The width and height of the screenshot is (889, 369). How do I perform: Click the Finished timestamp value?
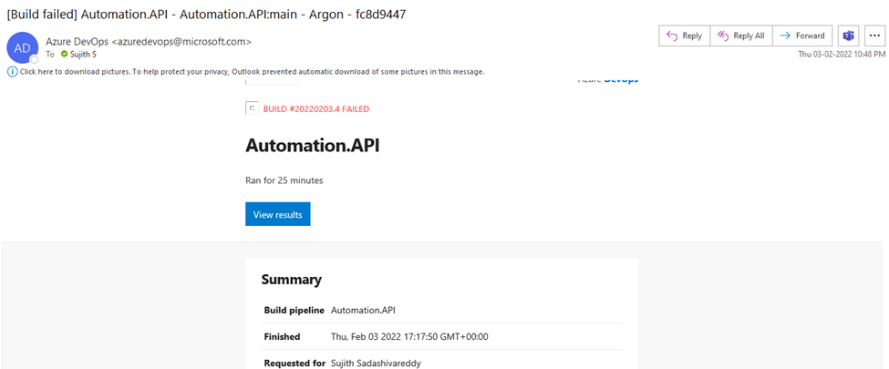(x=409, y=337)
